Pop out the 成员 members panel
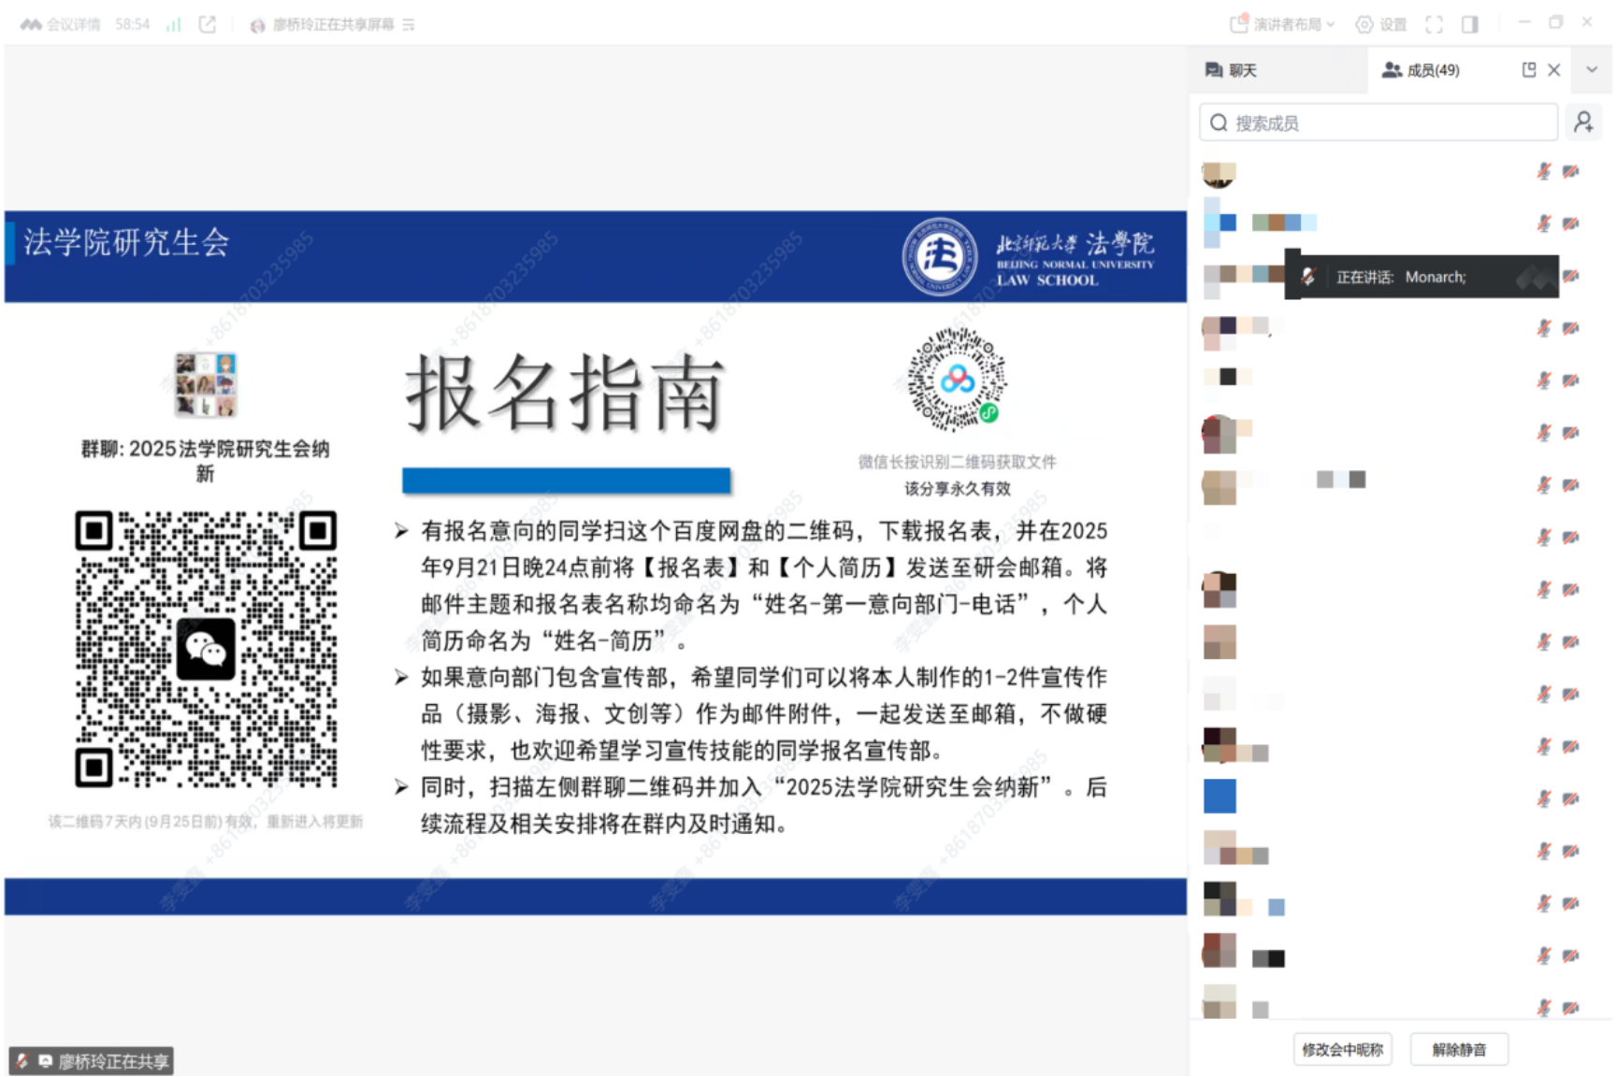1616x1077 pixels. pyautogui.click(x=1529, y=70)
